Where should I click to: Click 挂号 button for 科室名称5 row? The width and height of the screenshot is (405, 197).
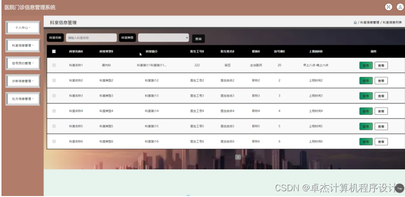pos(366,126)
